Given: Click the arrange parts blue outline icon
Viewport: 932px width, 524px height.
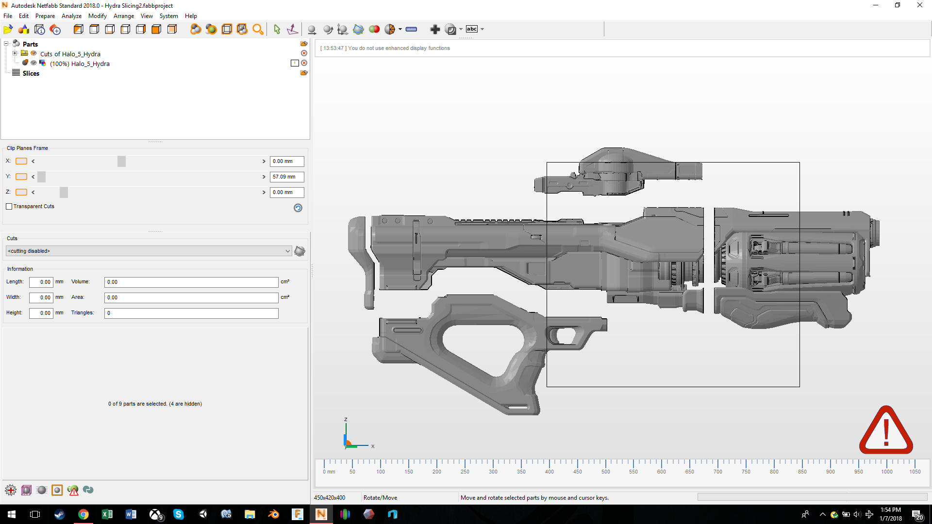Looking at the screenshot, I should [x=358, y=30].
